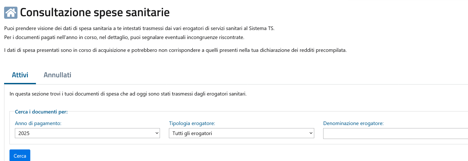Click the chevron arrow on the 2025 select box
The image size is (468, 161).
[157, 133]
